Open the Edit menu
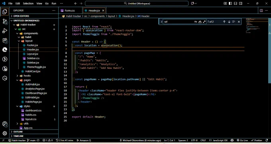The image size is (271, 144). click(18, 3)
